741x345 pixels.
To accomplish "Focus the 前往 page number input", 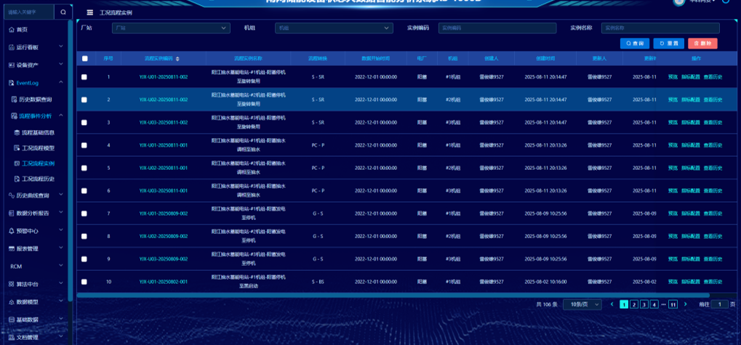I will 719,304.
